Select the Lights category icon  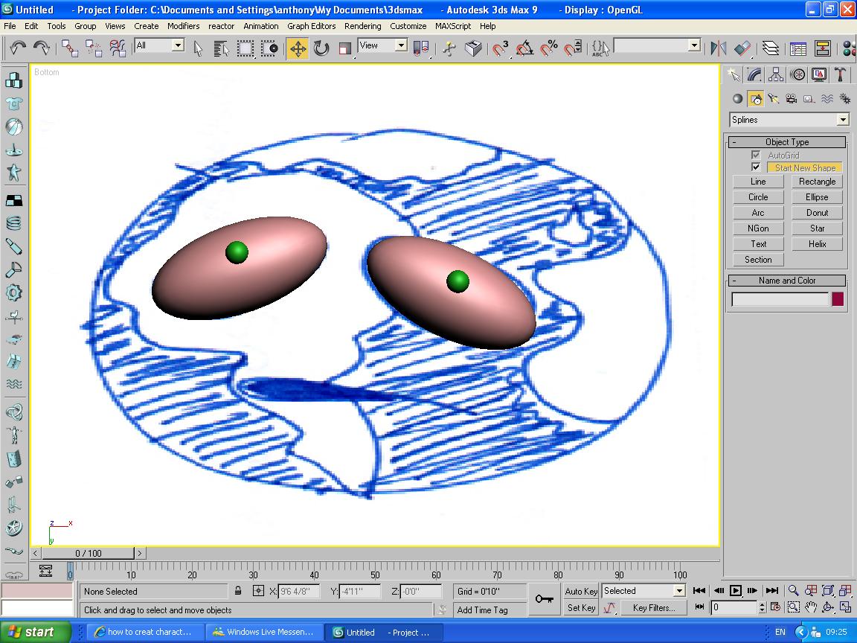click(773, 98)
